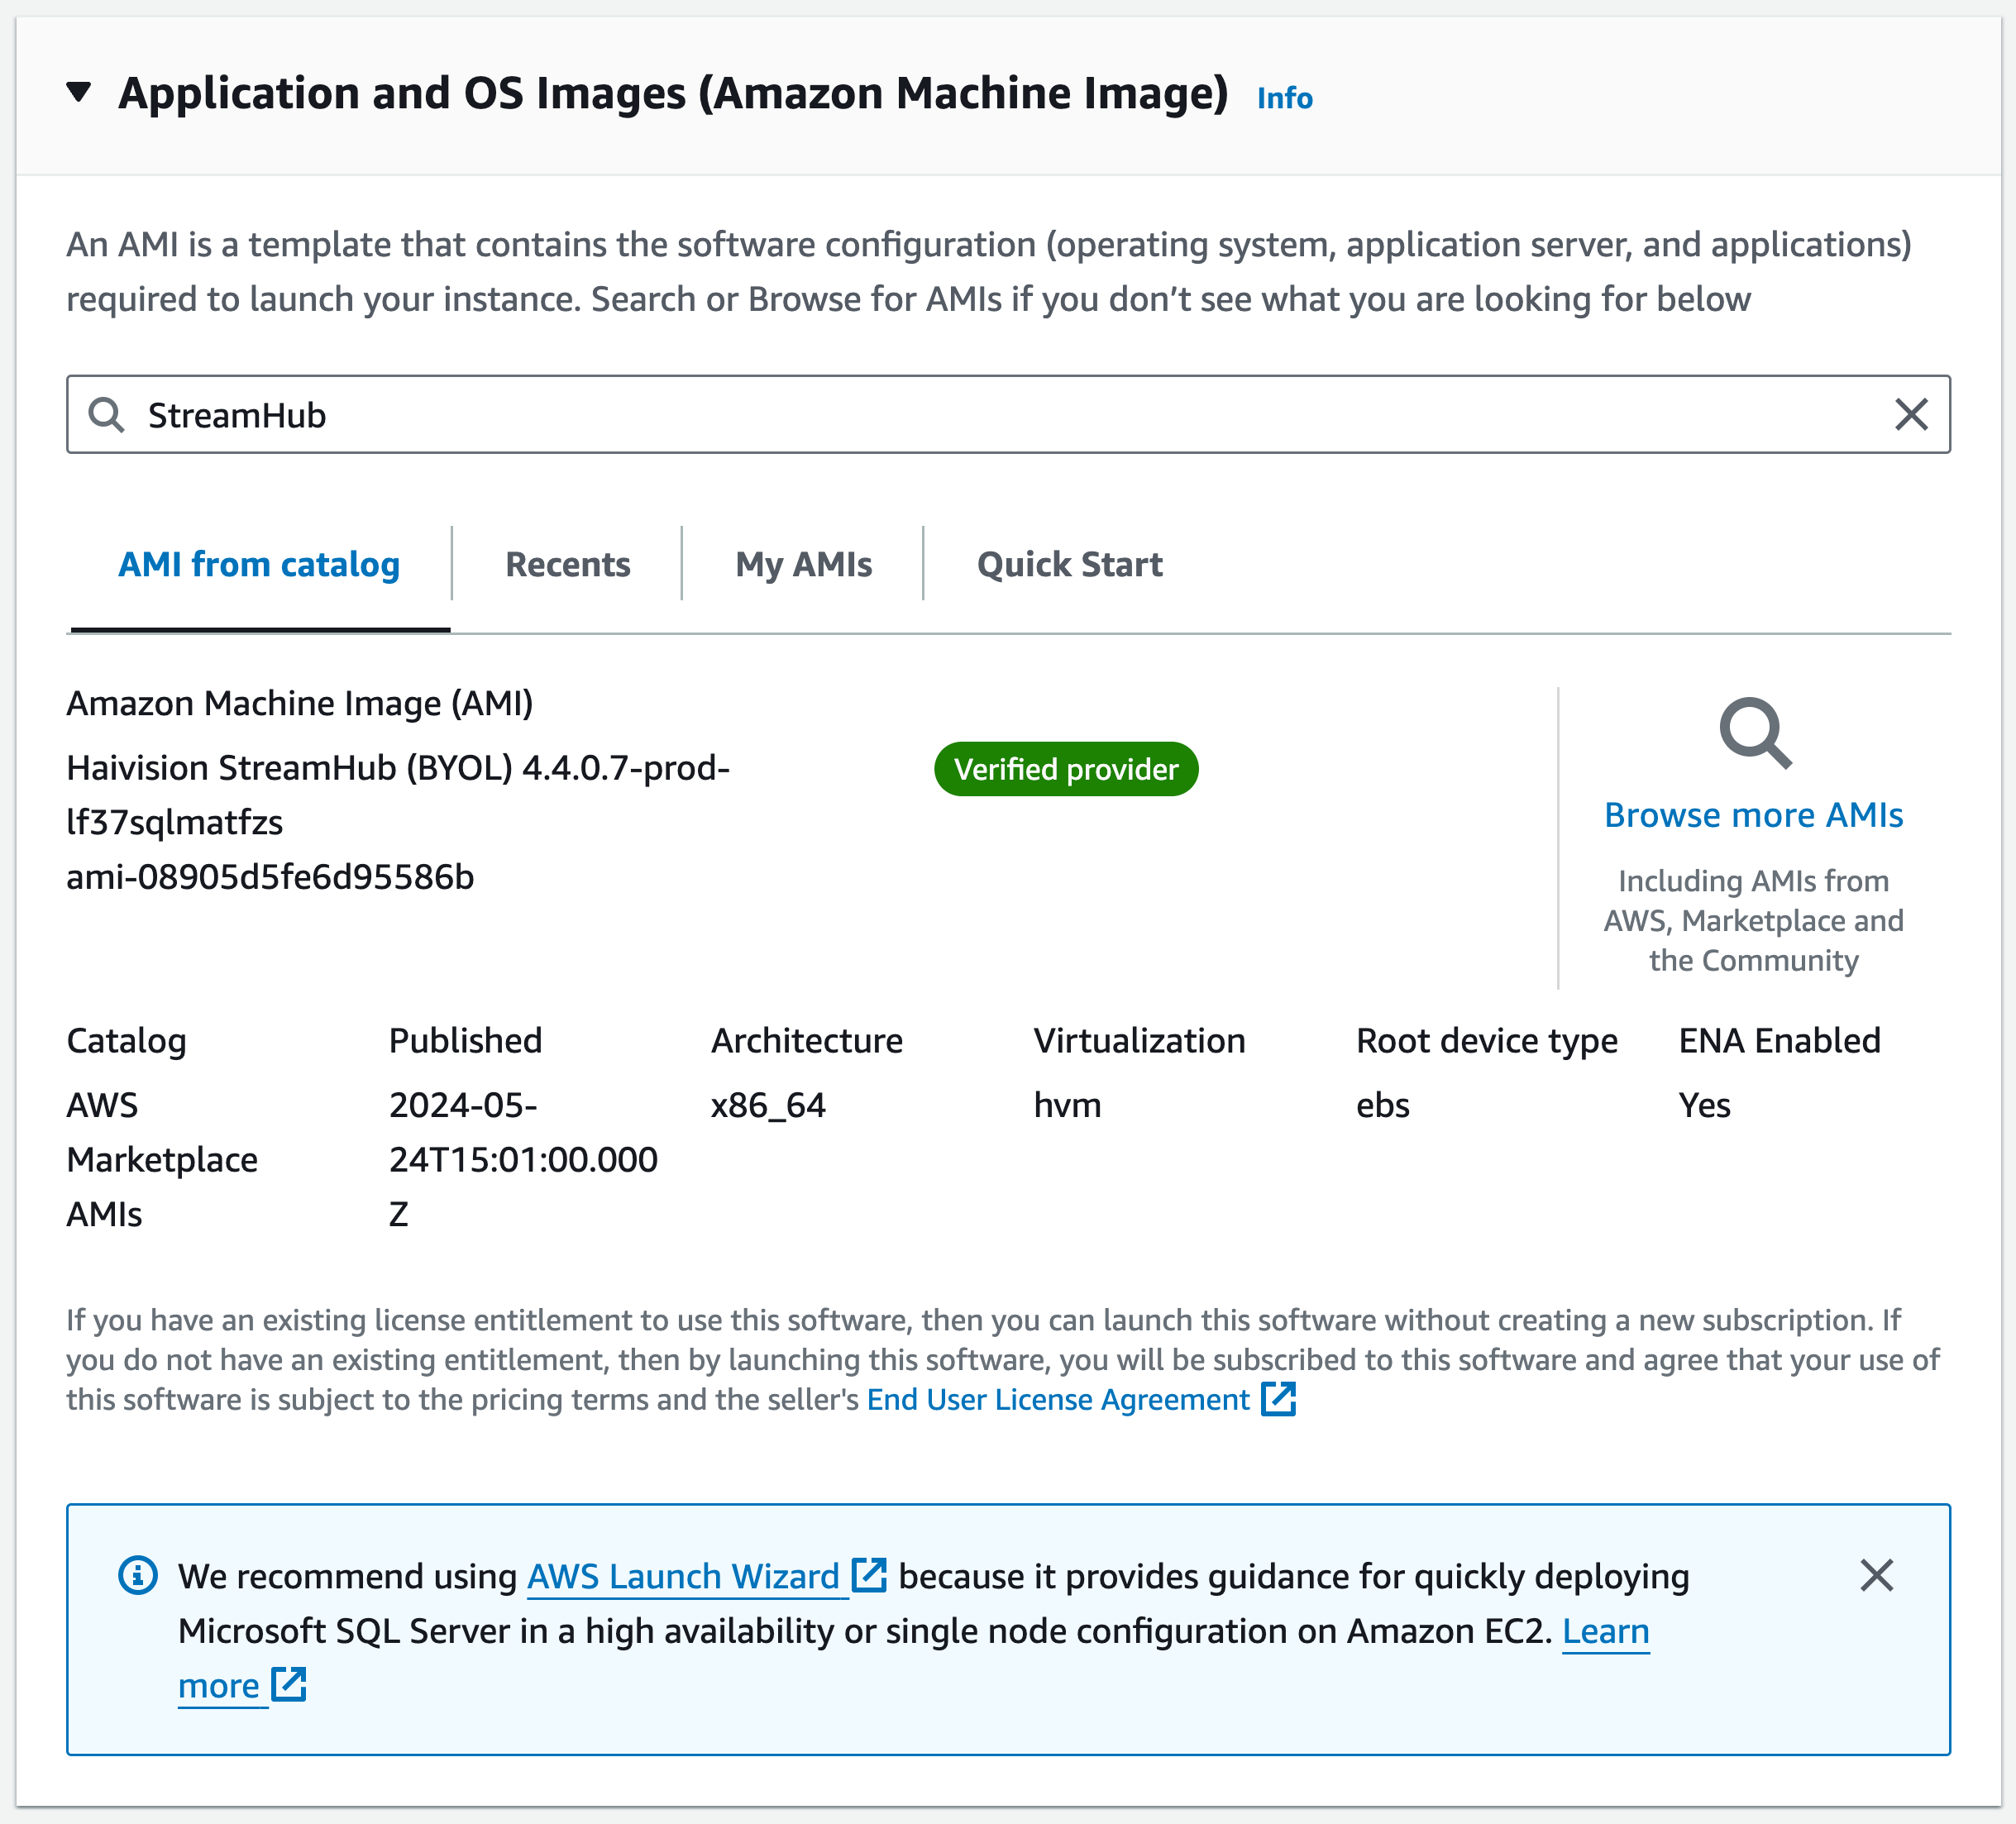Click the Verified provider badge
The height and width of the screenshot is (1824, 2016).
click(1065, 769)
